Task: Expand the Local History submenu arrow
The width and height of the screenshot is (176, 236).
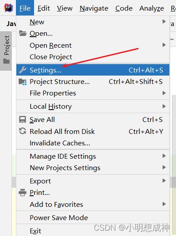Action: (164, 107)
